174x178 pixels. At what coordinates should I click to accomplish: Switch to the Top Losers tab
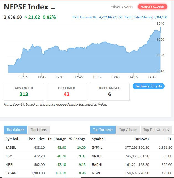pos(38,130)
